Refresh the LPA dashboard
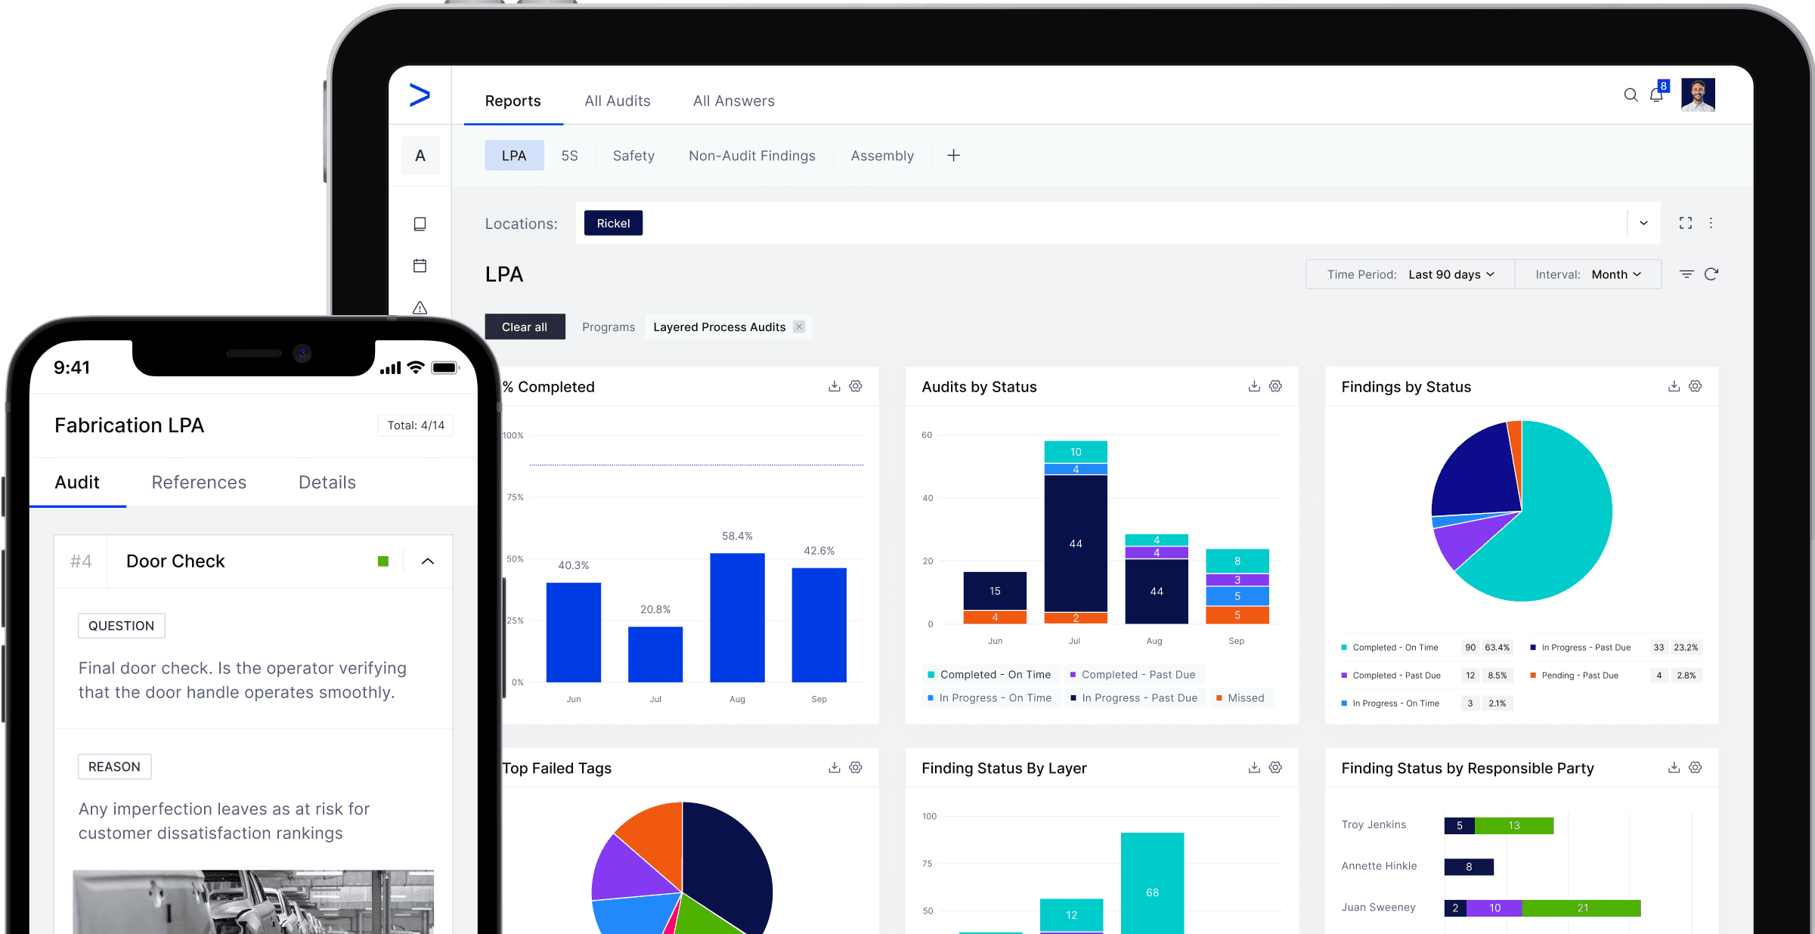Screen dimensions: 1815x934 (x=1711, y=274)
